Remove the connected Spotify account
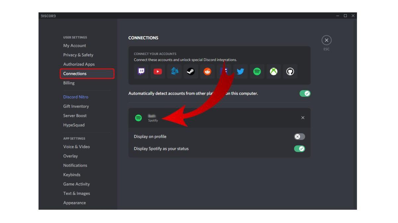The height and width of the screenshot is (223, 398). click(302, 117)
